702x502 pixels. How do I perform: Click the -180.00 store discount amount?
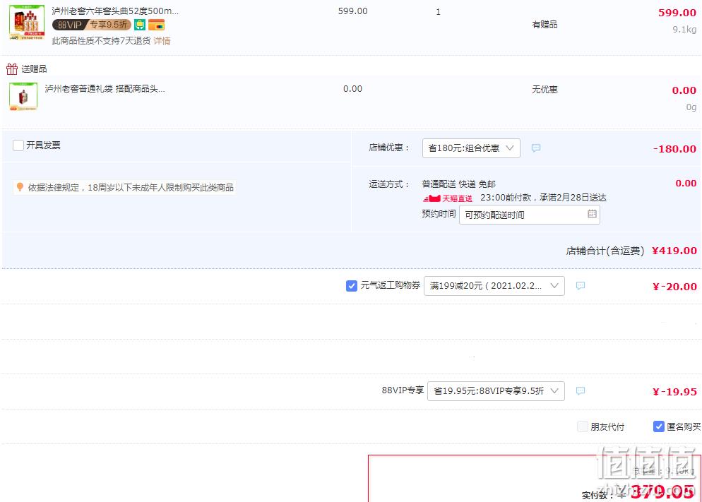tap(674, 149)
